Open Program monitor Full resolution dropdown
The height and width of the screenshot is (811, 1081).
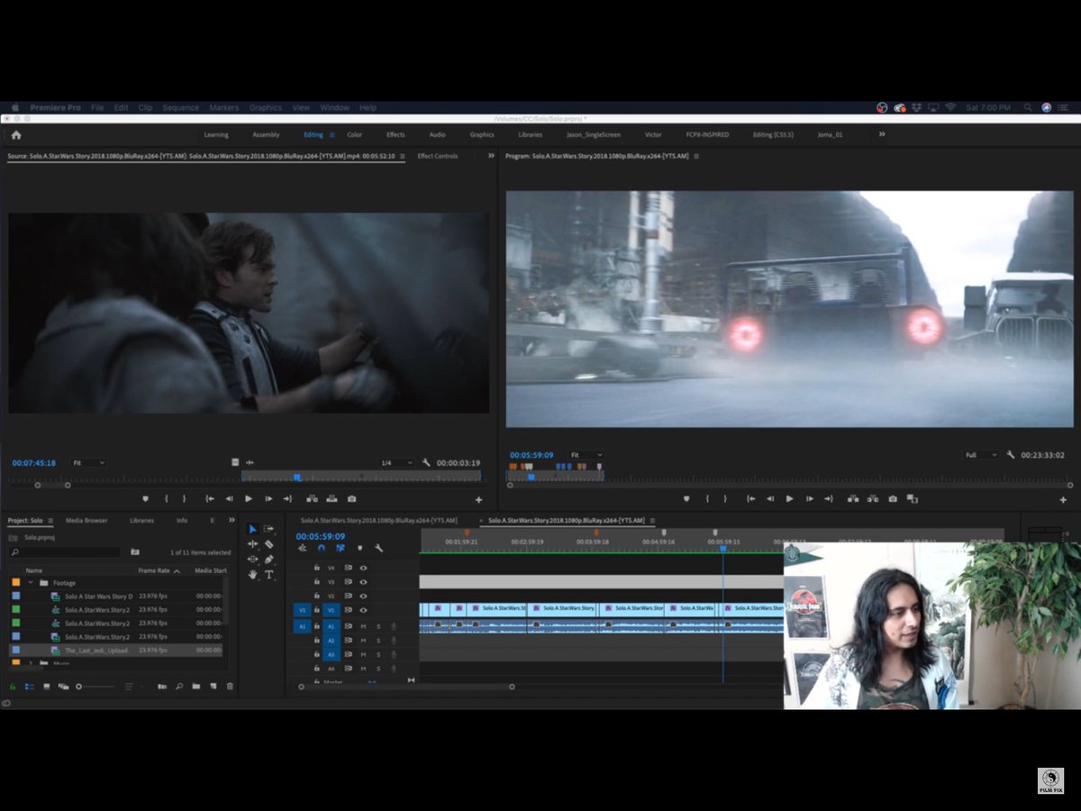coord(980,455)
